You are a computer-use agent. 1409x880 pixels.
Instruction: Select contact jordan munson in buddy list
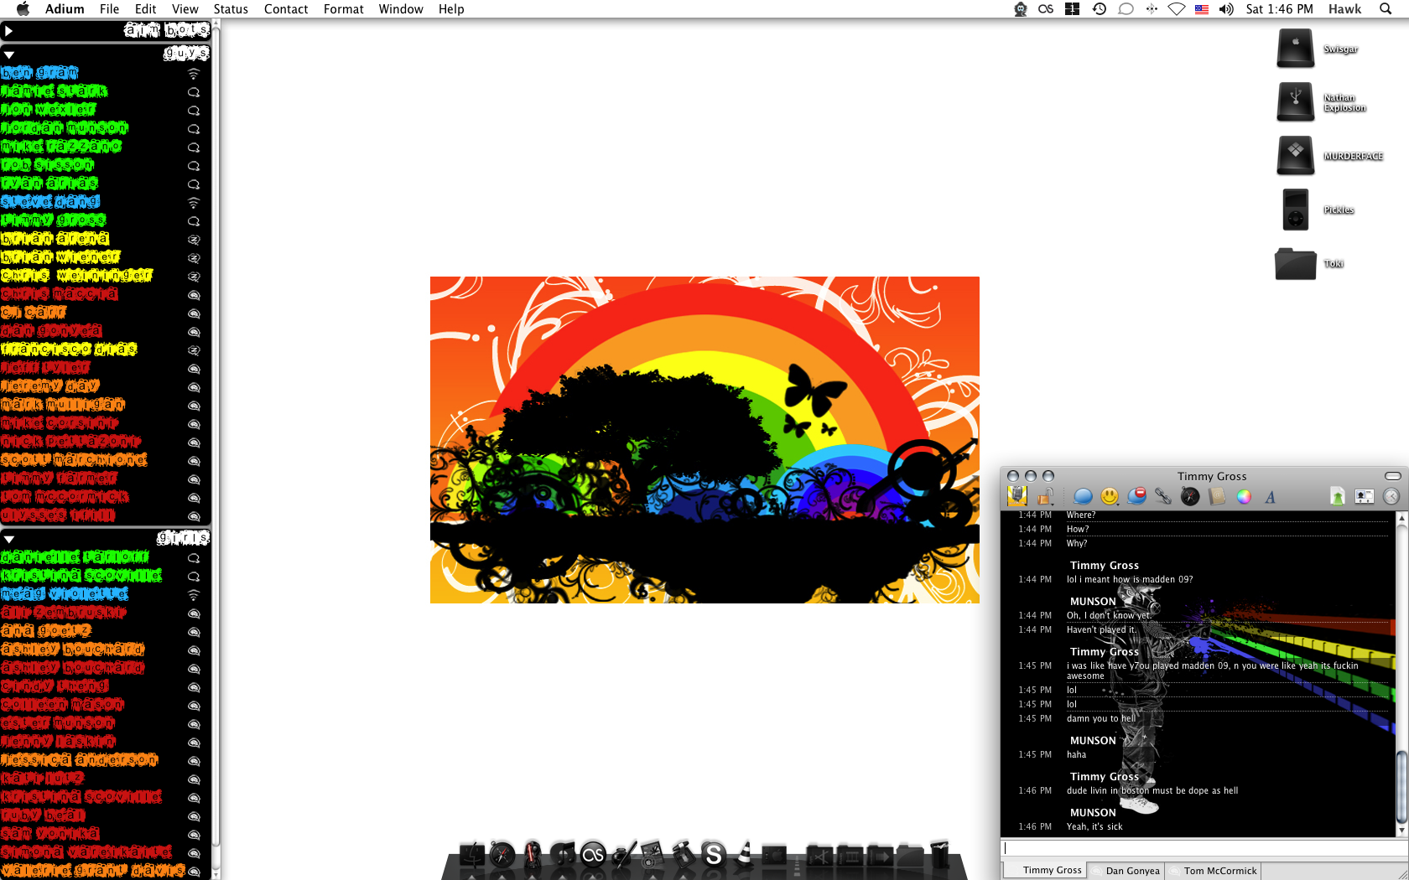[106, 128]
